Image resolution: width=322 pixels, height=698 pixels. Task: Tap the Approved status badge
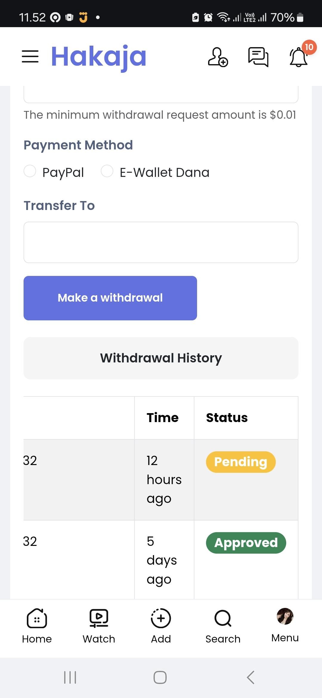pyautogui.click(x=246, y=543)
